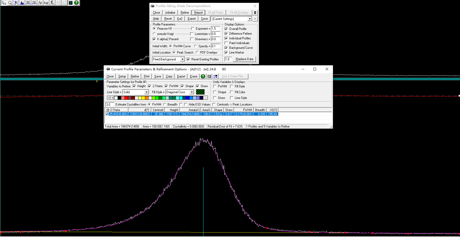Click Ka2 button in Profile Fitting window
This screenshot has height=237, width=460.
(x=180, y=19)
